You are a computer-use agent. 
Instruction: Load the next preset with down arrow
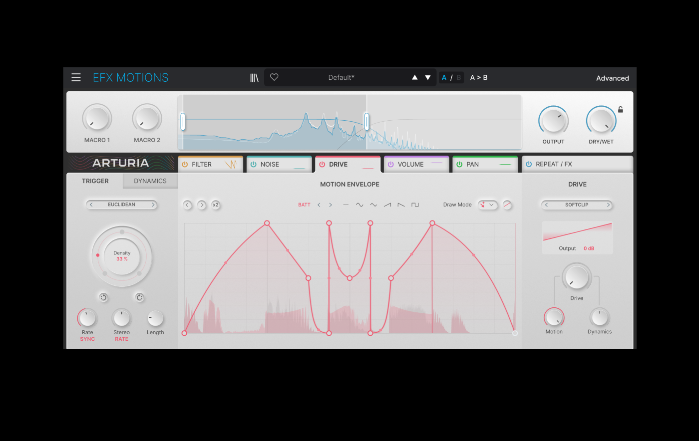(x=428, y=77)
